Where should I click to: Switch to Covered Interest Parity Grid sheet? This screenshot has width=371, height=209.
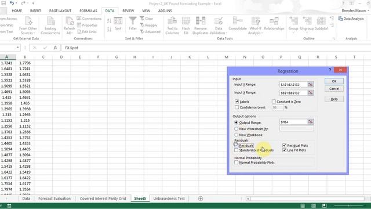[103, 199]
